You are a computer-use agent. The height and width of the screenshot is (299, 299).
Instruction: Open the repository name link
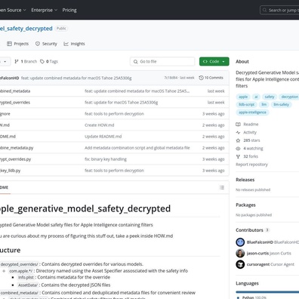coord(26,29)
